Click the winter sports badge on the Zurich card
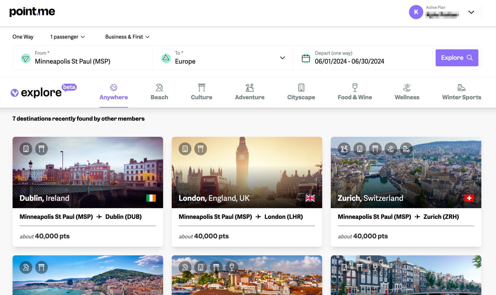This screenshot has height=295, width=496. click(x=405, y=149)
